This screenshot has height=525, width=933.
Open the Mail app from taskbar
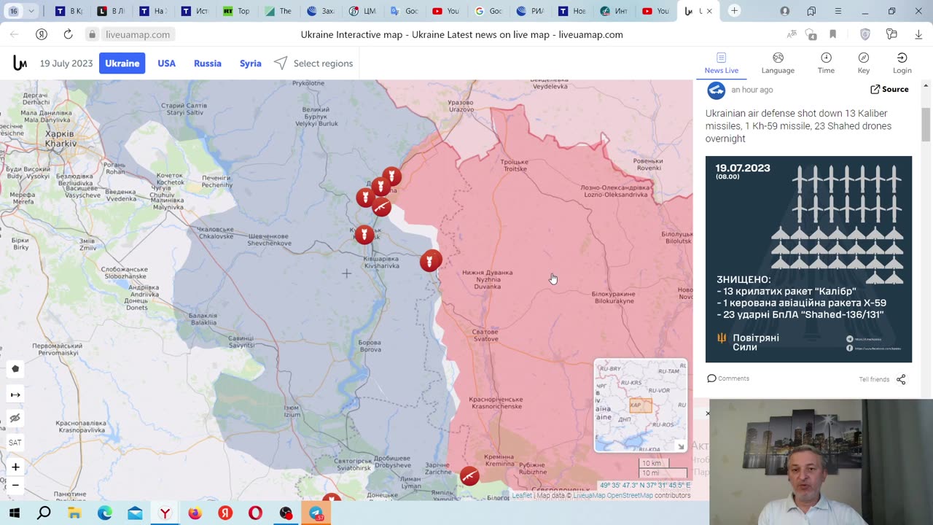point(135,513)
